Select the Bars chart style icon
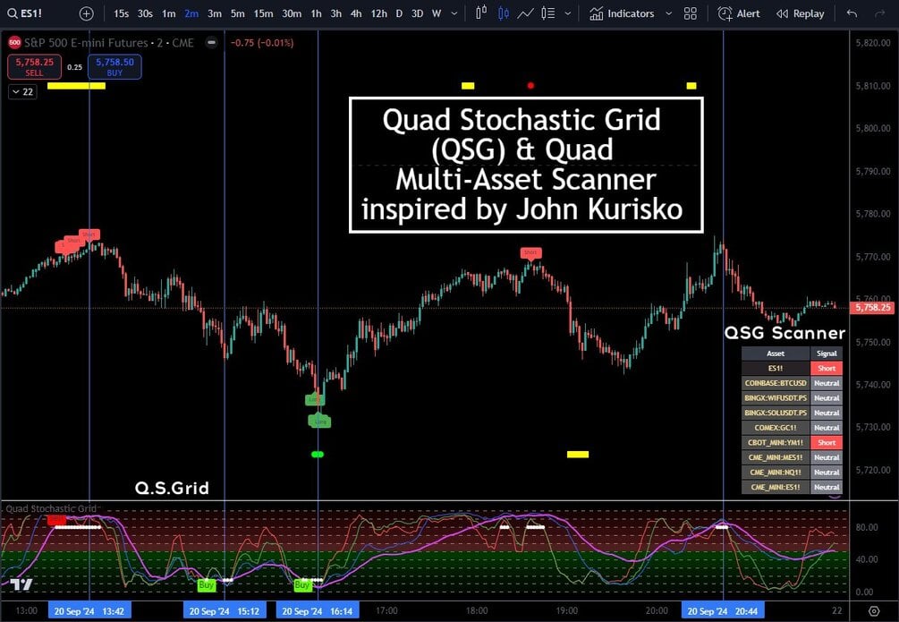The height and width of the screenshot is (622, 899). coord(481,13)
